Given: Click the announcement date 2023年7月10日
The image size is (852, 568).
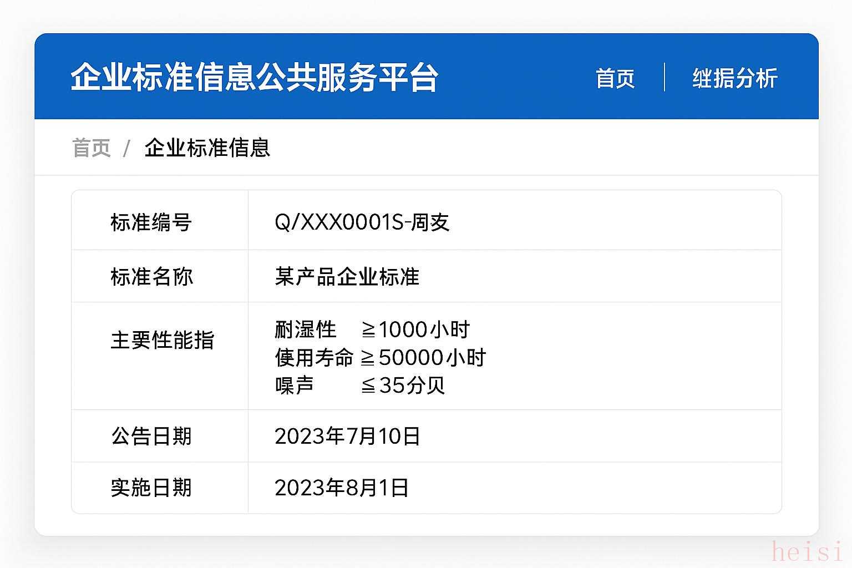Looking at the screenshot, I should 347,436.
